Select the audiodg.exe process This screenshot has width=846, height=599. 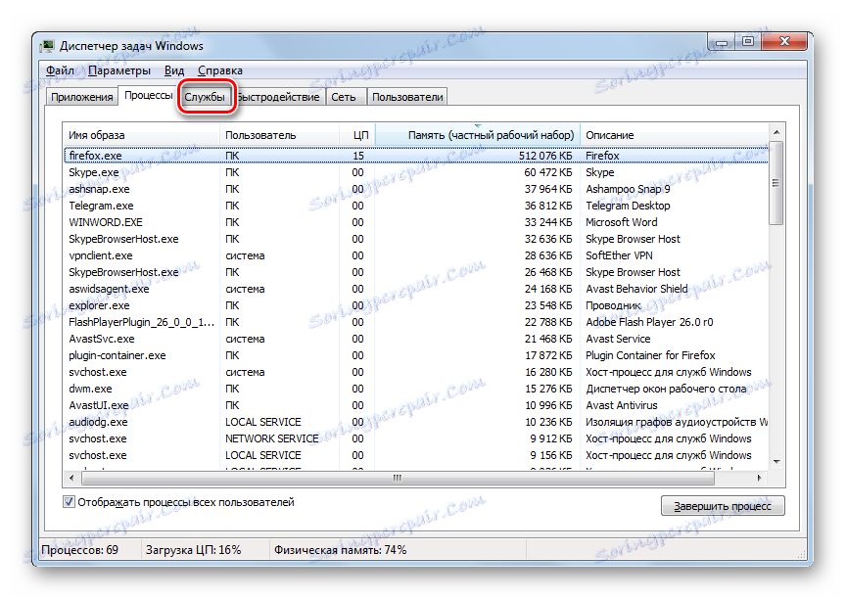click(x=415, y=422)
